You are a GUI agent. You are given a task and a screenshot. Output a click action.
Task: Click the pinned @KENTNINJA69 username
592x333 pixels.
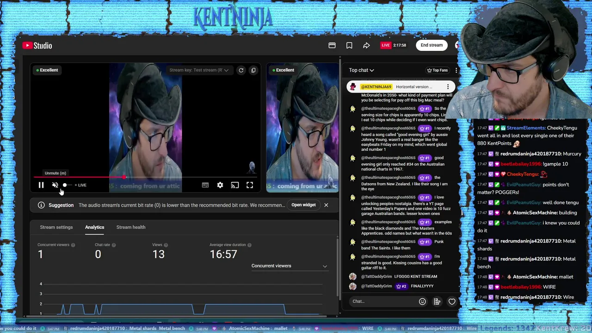pos(376,87)
